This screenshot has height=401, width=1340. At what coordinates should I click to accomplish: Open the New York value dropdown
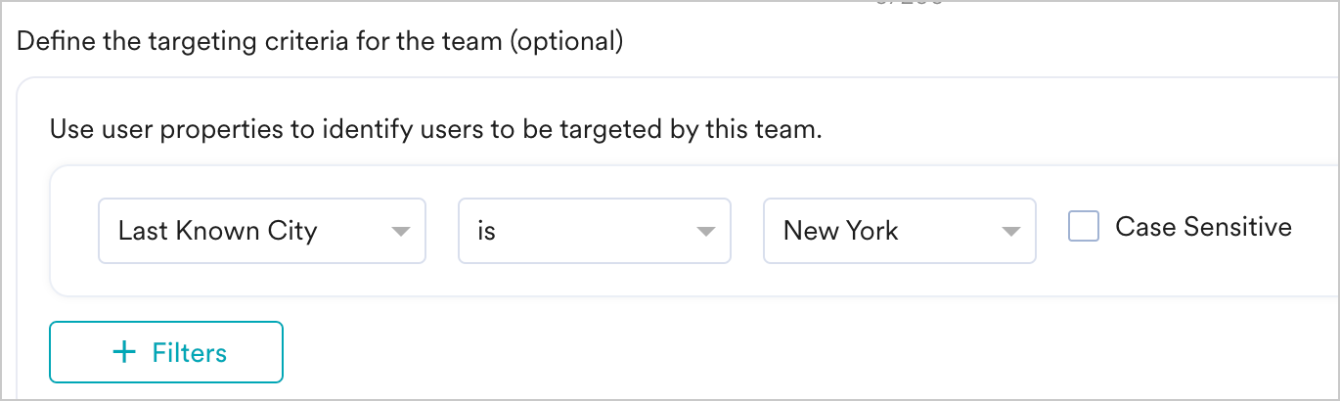coord(899,232)
